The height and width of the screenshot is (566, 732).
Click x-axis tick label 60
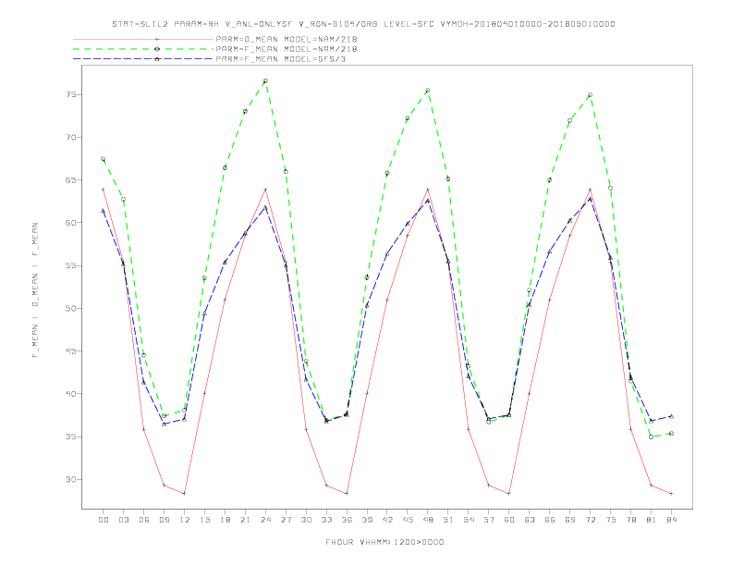point(509,520)
